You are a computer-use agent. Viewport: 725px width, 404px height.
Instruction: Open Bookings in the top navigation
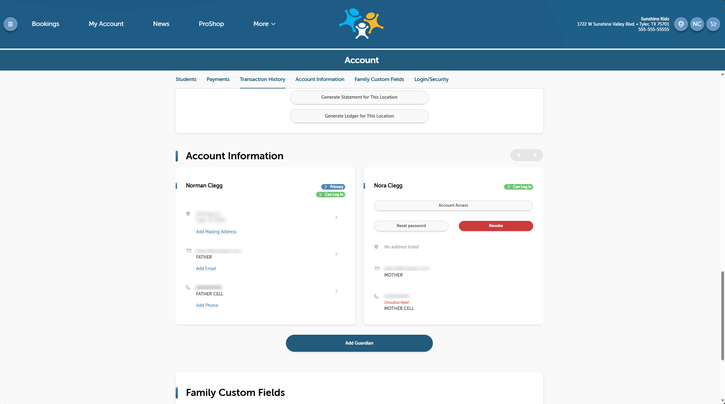click(46, 24)
